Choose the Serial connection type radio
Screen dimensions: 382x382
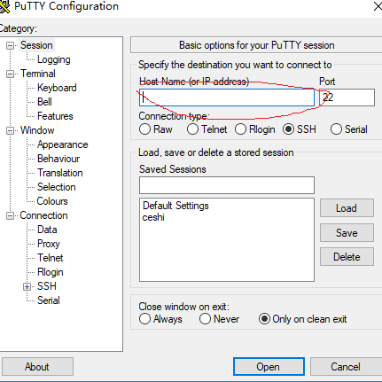[336, 129]
